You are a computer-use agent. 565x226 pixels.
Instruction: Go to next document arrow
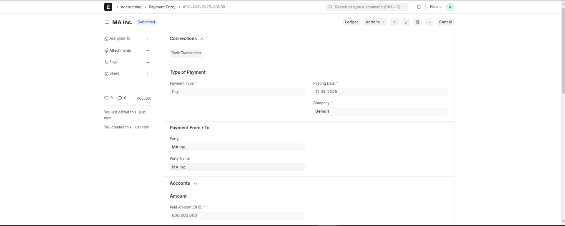pyautogui.click(x=406, y=22)
